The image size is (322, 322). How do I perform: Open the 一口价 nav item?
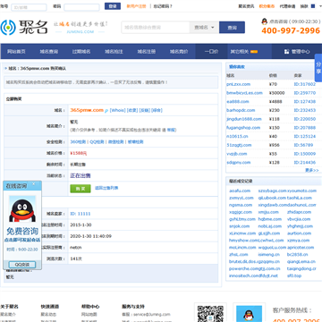(211, 52)
